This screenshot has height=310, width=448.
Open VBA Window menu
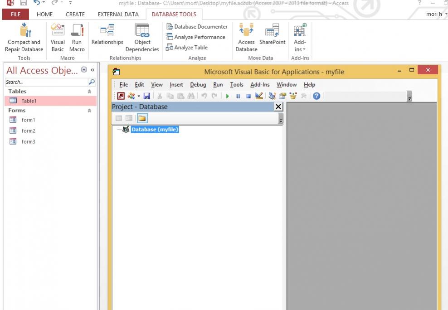coord(287,85)
